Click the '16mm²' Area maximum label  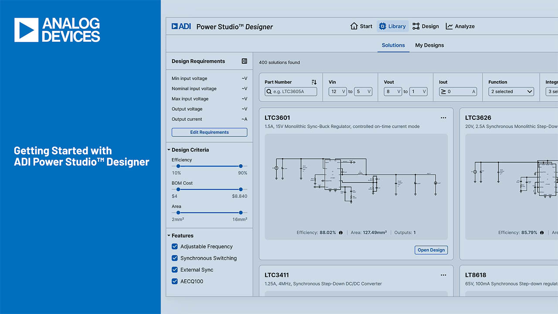[x=240, y=219]
